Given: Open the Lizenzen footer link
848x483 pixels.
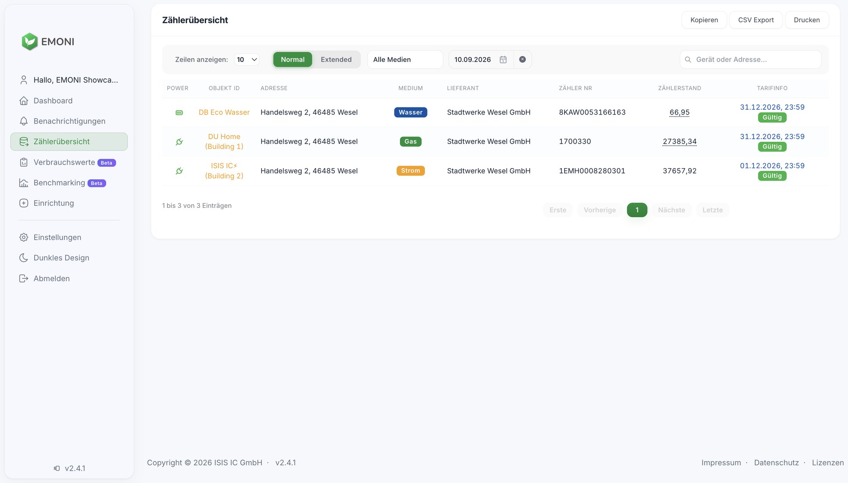Looking at the screenshot, I should pos(828,463).
